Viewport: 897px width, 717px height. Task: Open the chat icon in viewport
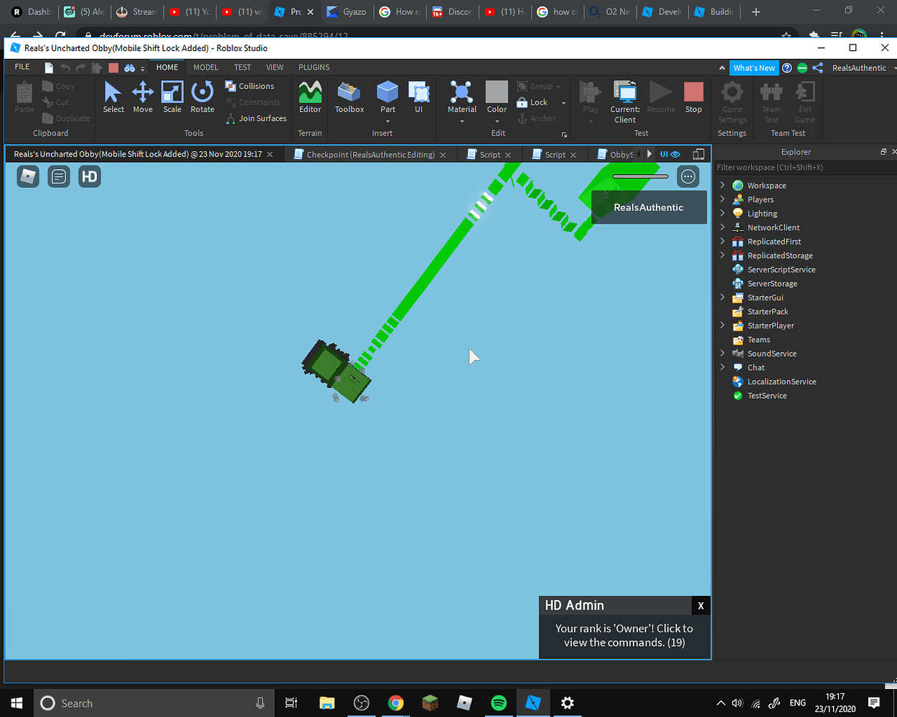59,176
